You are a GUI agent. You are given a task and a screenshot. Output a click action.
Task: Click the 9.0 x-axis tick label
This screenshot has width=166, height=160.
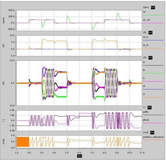(117, 153)
